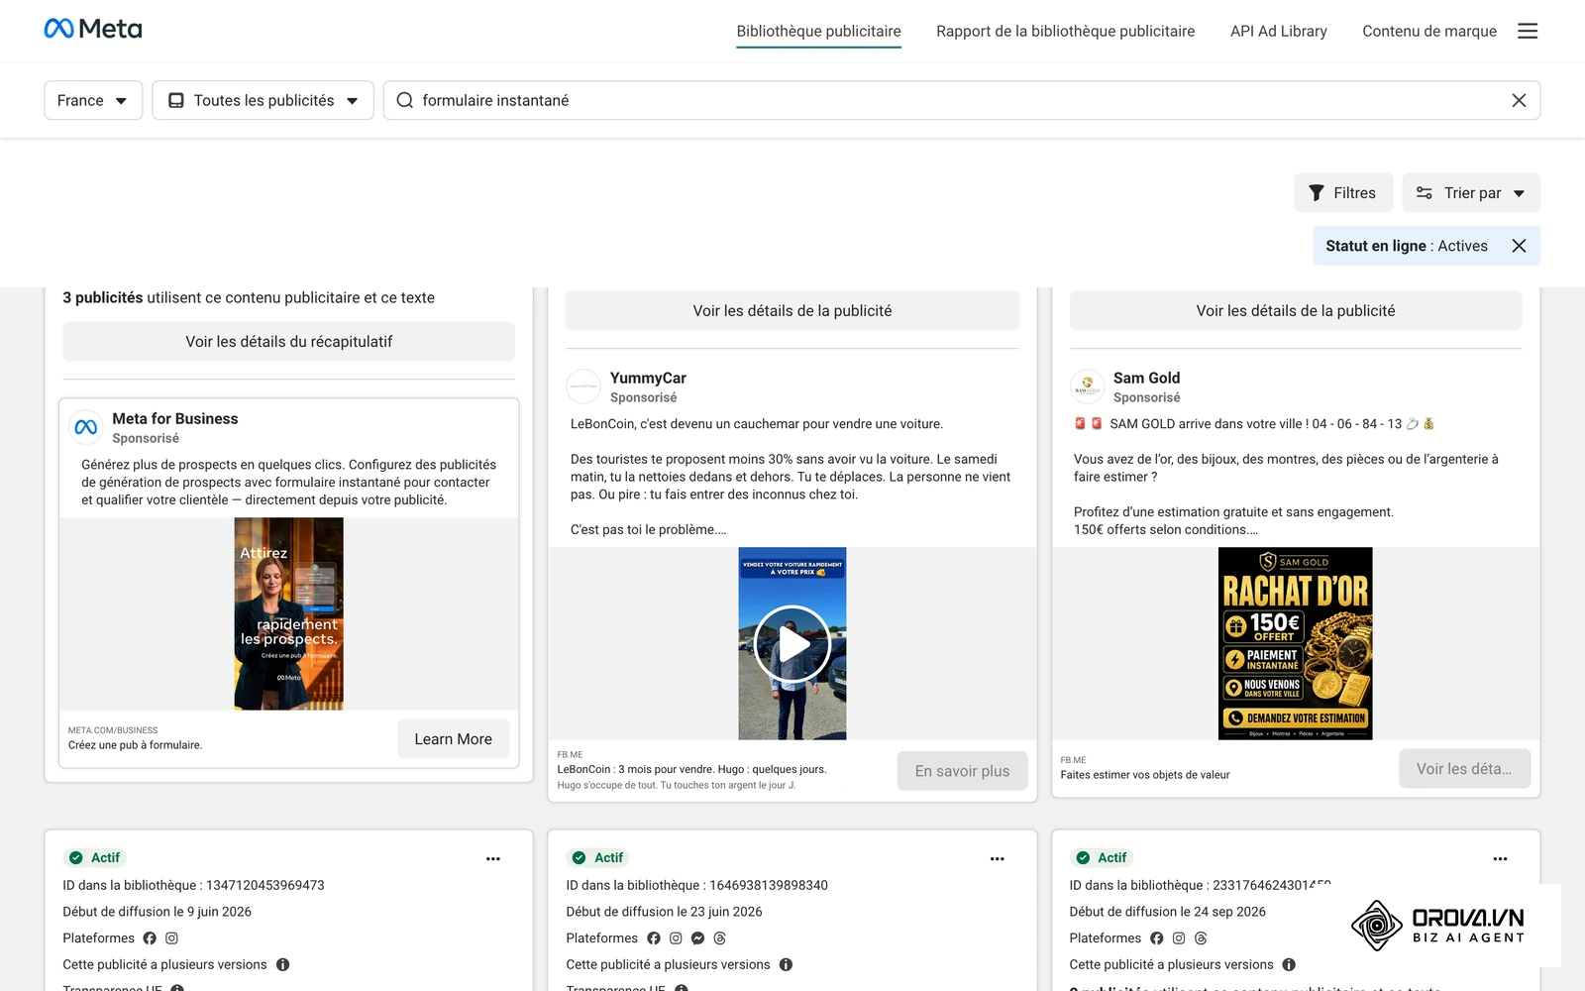Focus the formulaire instantané search field
The width and height of the screenshot is (1585, 991).
click(961, 100)
